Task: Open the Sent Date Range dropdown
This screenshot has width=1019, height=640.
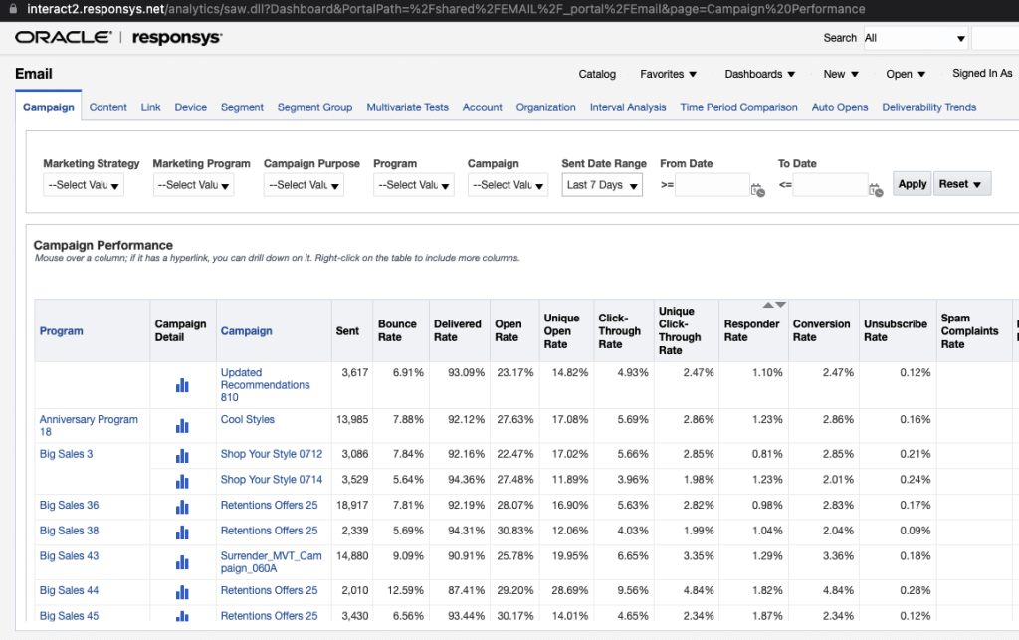Action: pyautogui.click(x=602, y=185)
